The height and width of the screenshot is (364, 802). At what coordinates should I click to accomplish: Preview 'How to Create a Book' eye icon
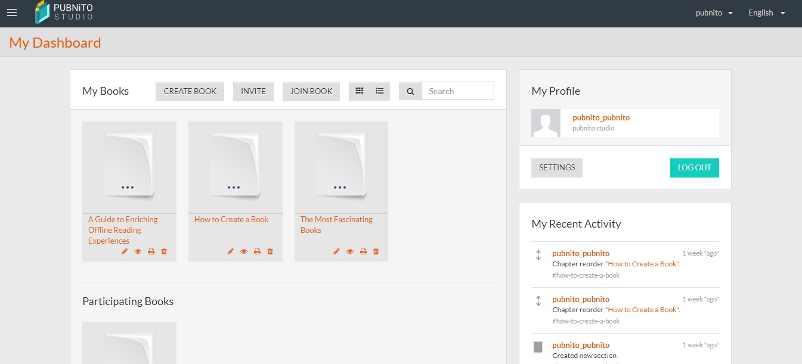click(x=244, y=251)
